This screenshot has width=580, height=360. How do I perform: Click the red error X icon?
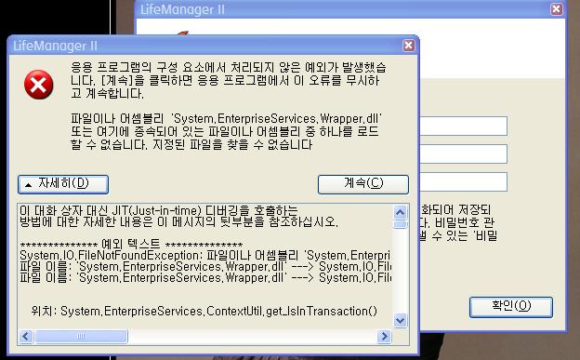pos(38,85)
